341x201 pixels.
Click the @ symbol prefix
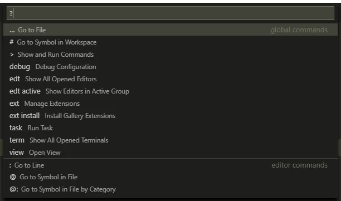pyautogui.click(x=13, y=177)
